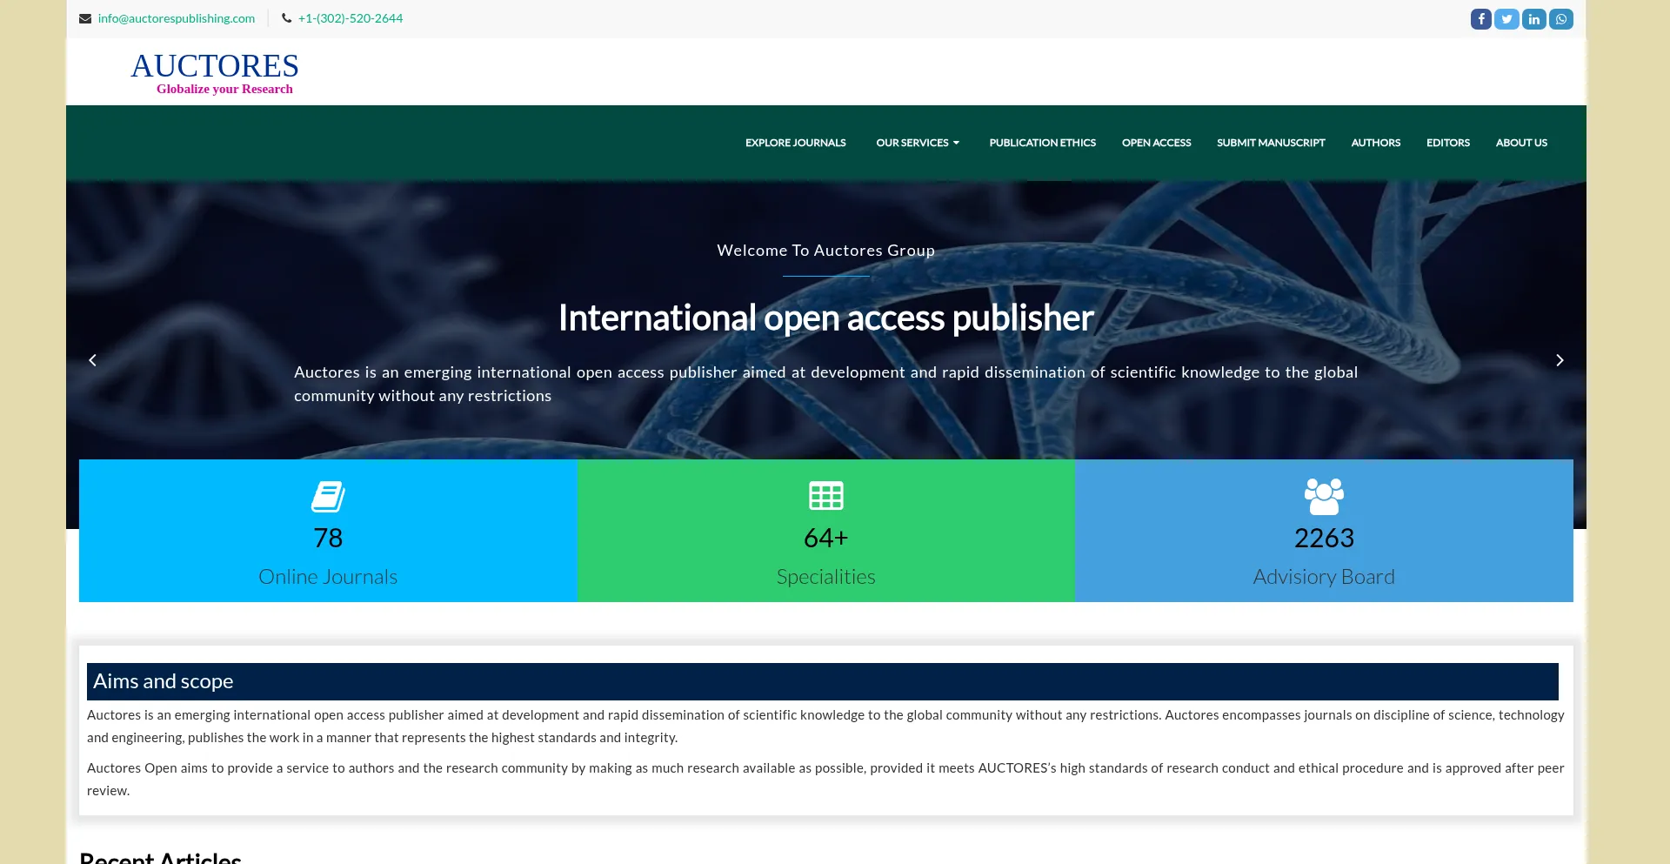Open Explore Journals menu item
Viewport: 1670px width, 864px height.
[795, 143]
